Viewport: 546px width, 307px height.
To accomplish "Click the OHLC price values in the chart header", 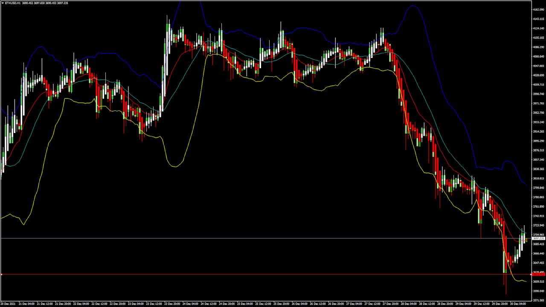I will click(x=46, y=3).
